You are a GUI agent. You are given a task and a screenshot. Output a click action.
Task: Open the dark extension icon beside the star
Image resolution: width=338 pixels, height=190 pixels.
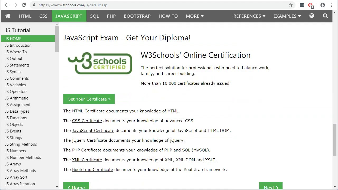[302, 5]
